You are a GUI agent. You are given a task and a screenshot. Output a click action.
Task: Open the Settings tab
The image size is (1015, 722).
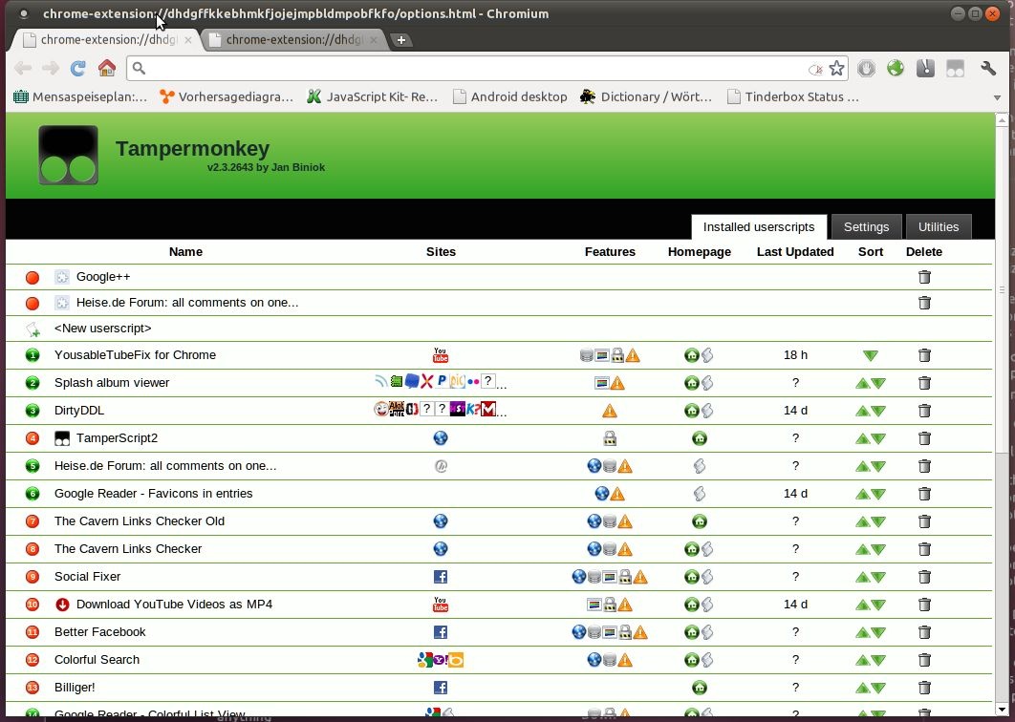pyautogui.click(x=866, y=227)
